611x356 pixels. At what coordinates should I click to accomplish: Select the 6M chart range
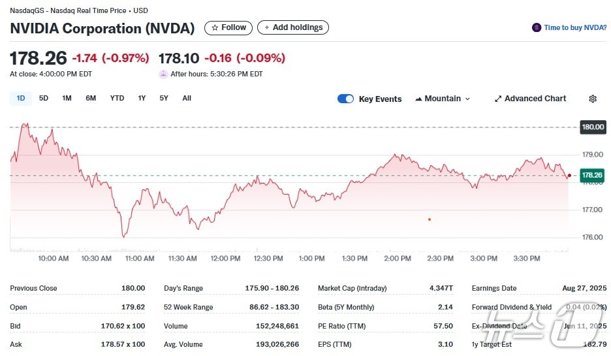[91, 98]
